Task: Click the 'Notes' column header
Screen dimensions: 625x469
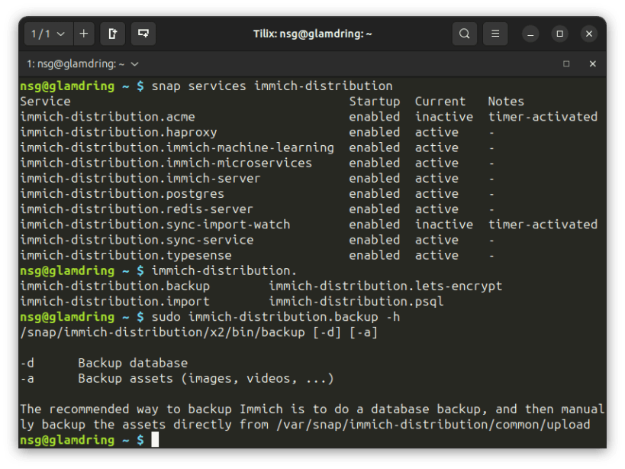Action: pos(506,102)
